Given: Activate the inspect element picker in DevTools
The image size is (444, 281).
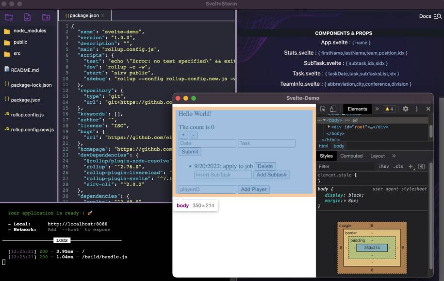Looking at the screenshot, I should pos(323,109).
